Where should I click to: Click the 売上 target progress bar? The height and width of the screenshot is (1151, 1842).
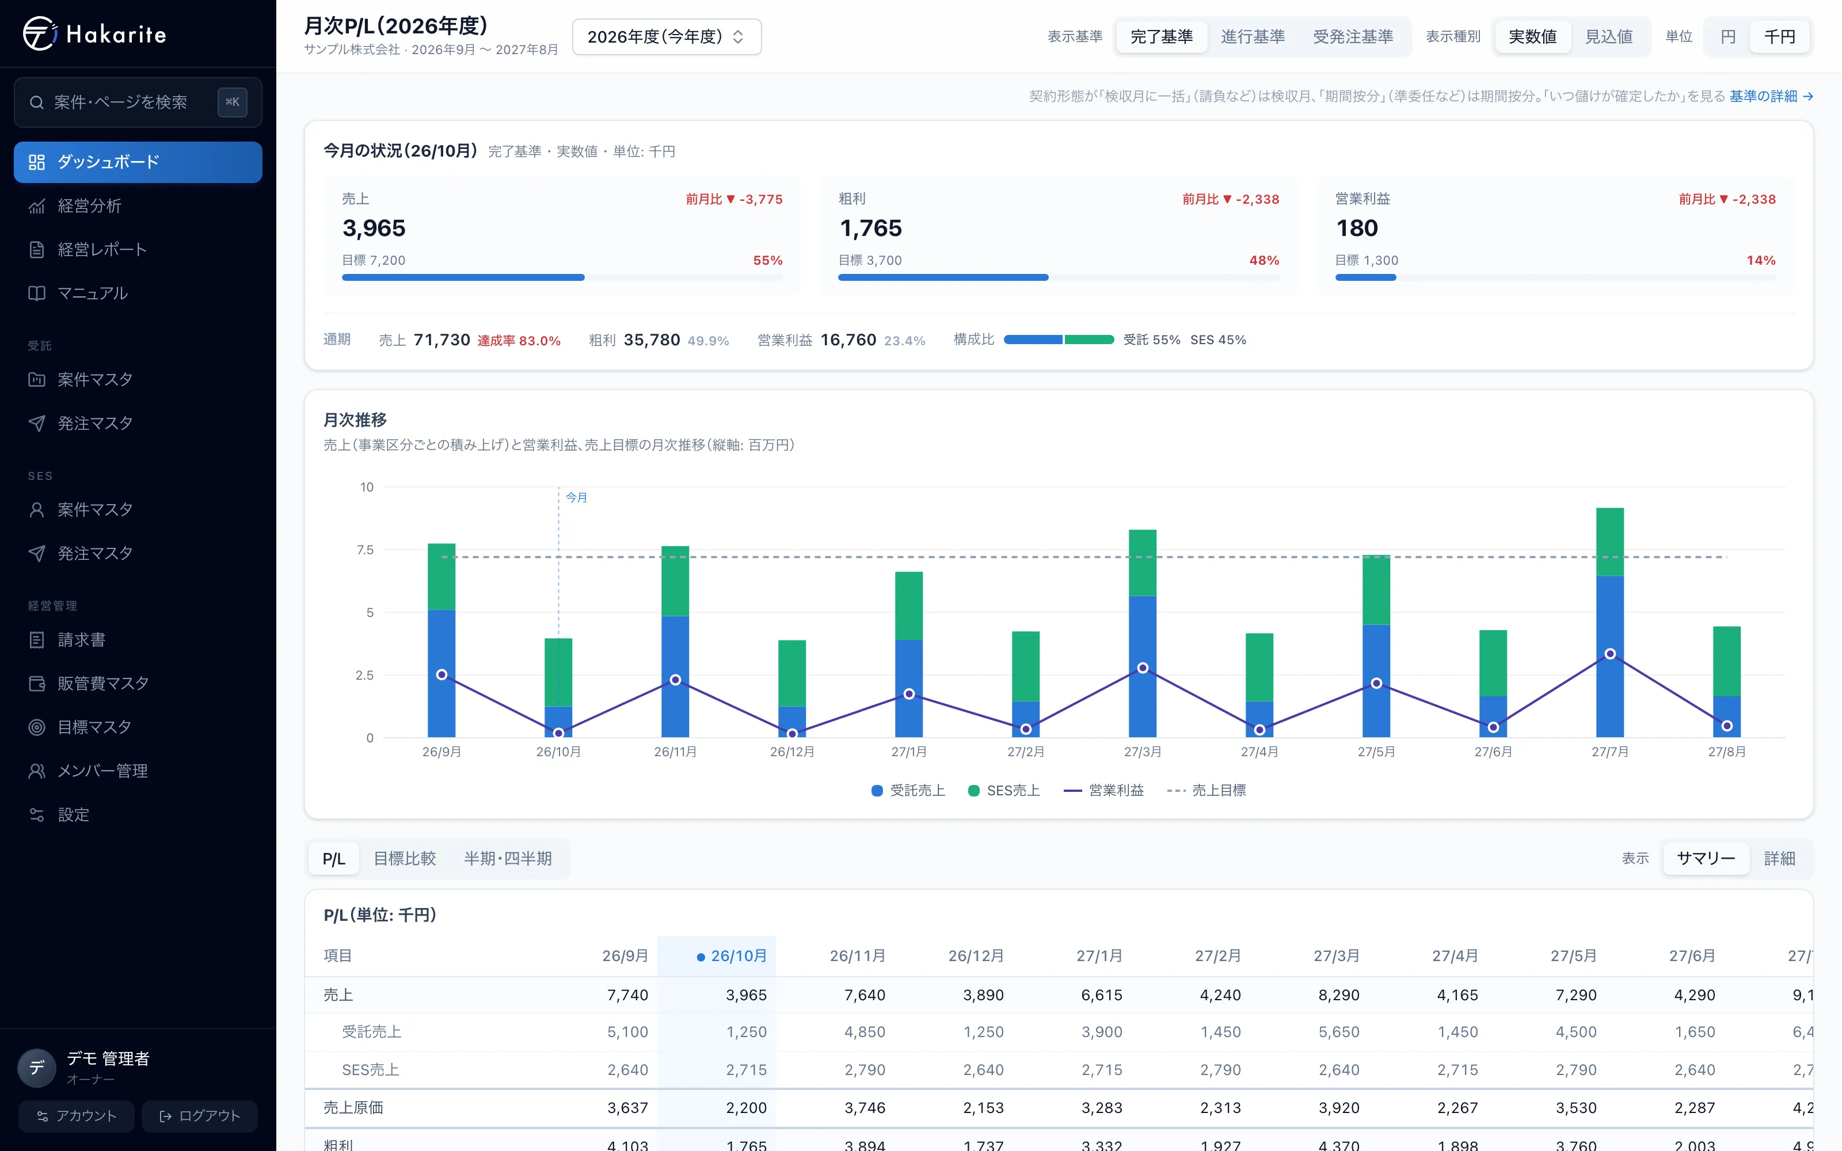562,278
